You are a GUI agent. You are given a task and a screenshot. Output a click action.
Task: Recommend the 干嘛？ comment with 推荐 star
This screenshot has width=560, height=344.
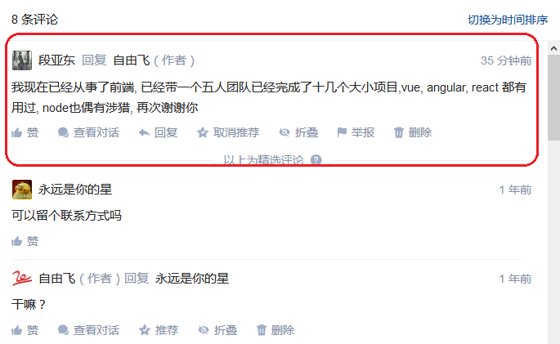[x=159, y=330]
